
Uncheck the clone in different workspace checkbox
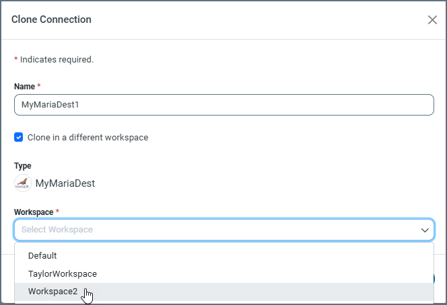pos(19,138)
